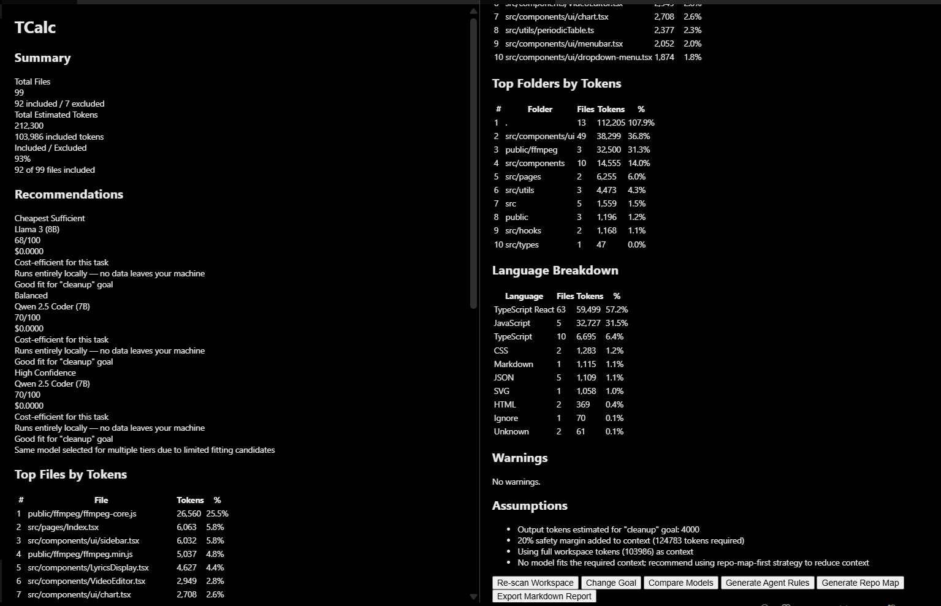The width and height of the screenshot is (941, 606).
Task: Click the 103,986 included tokens line
Action: (x=59, y=137)
